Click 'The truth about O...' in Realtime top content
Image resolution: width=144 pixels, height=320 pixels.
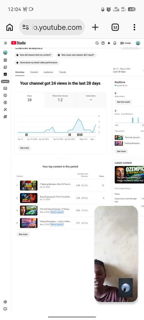pyautogui.click(x=132, y=137)
